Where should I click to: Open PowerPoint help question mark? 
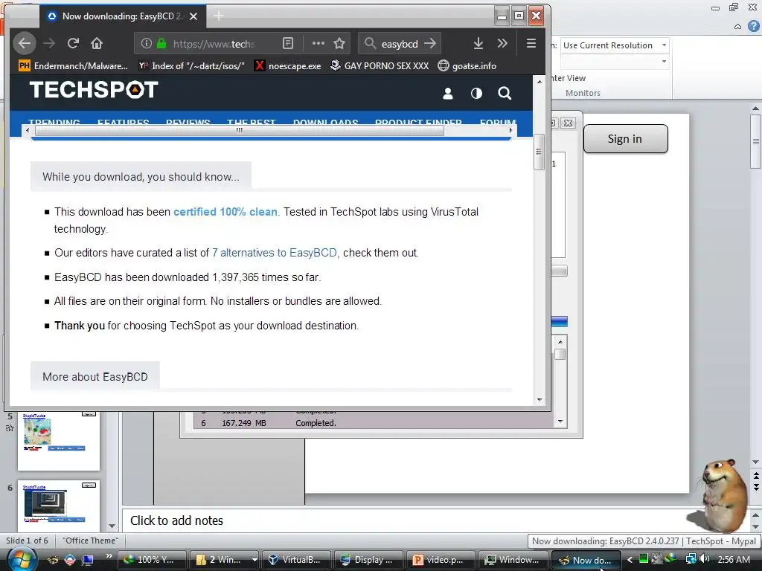tap(754, 26)
